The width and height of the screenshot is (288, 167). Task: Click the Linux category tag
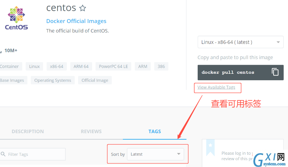click(x=34, y=66)
